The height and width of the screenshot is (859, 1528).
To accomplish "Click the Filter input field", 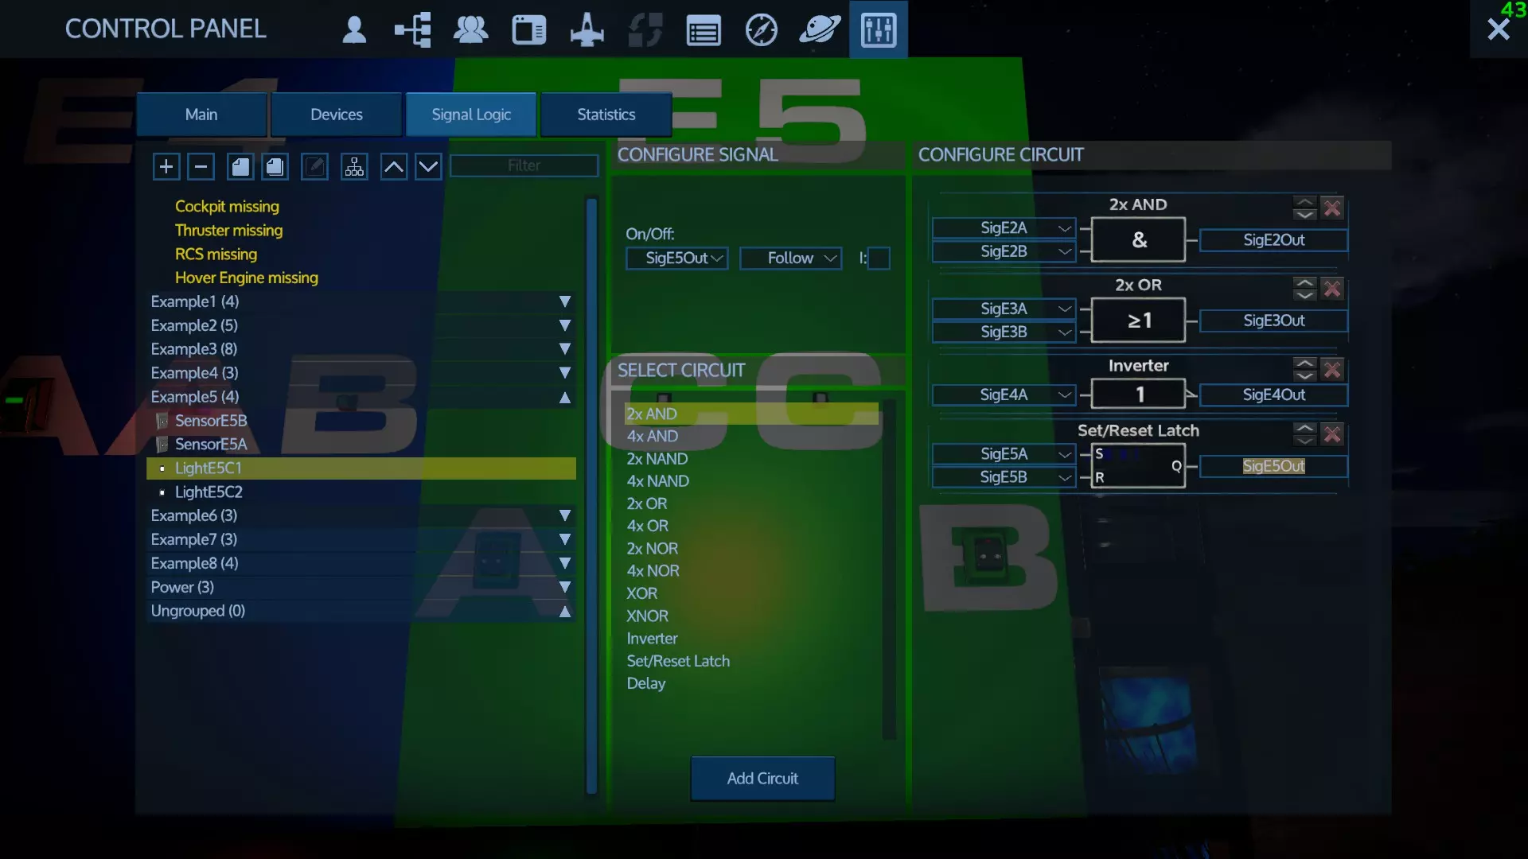I will [524, 165].
